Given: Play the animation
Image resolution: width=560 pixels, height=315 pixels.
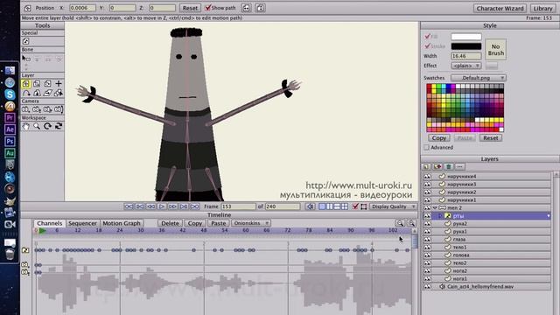Looking at the screenshot, I should (x=161, y=206).
